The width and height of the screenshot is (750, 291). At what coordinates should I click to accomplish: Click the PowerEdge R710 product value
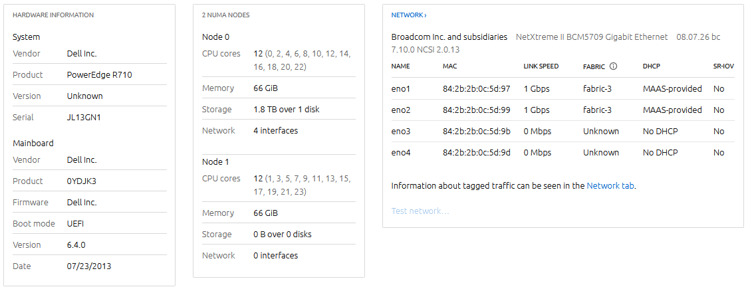(x=99, y=75)
